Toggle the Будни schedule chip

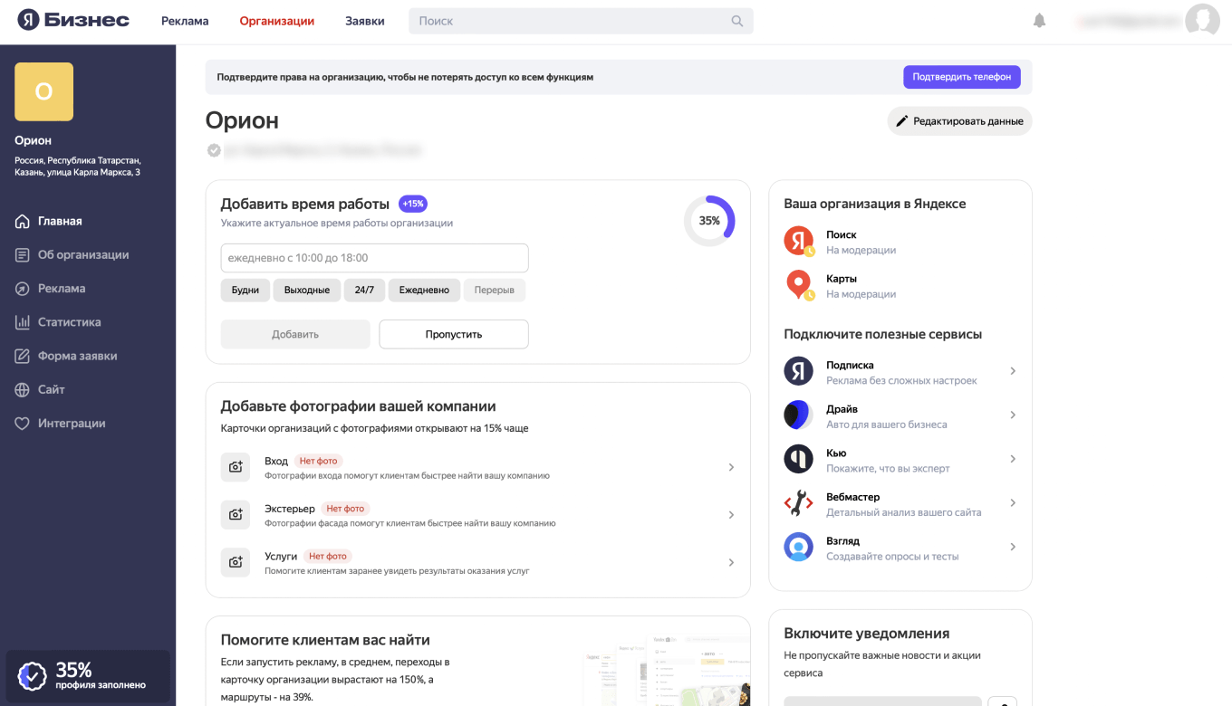[245, 290]
